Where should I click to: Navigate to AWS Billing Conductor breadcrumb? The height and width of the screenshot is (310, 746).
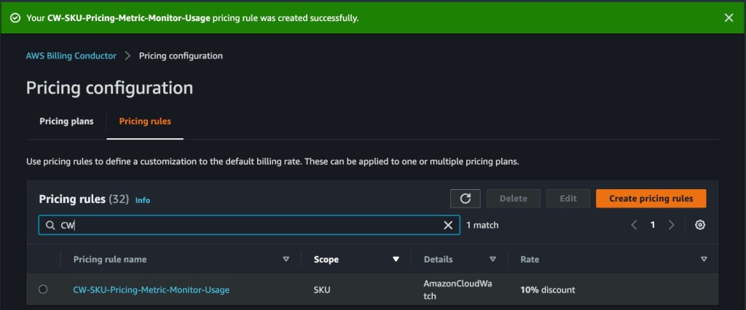point(71,56)
